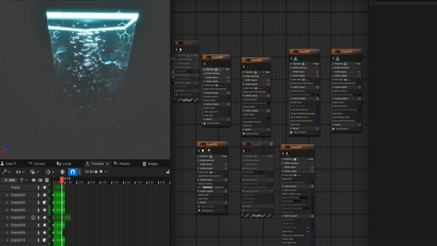This screenshot has height=246, width=437.
Task: Switch to the Curves tab
Action: [39, 163]
